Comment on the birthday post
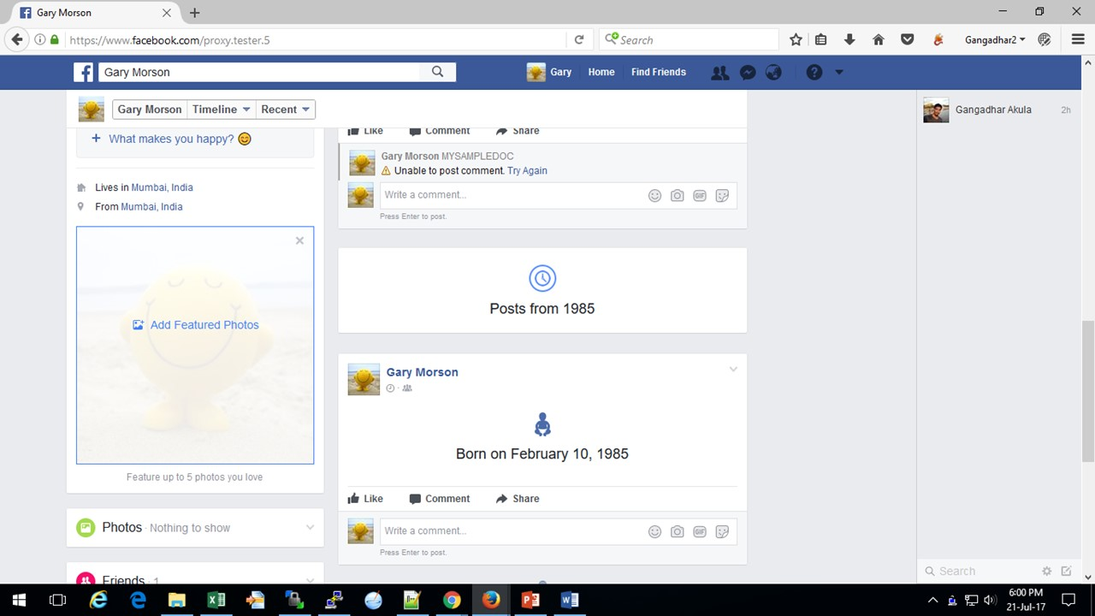Screen dimensions: 1095x616 coord(439,499)
